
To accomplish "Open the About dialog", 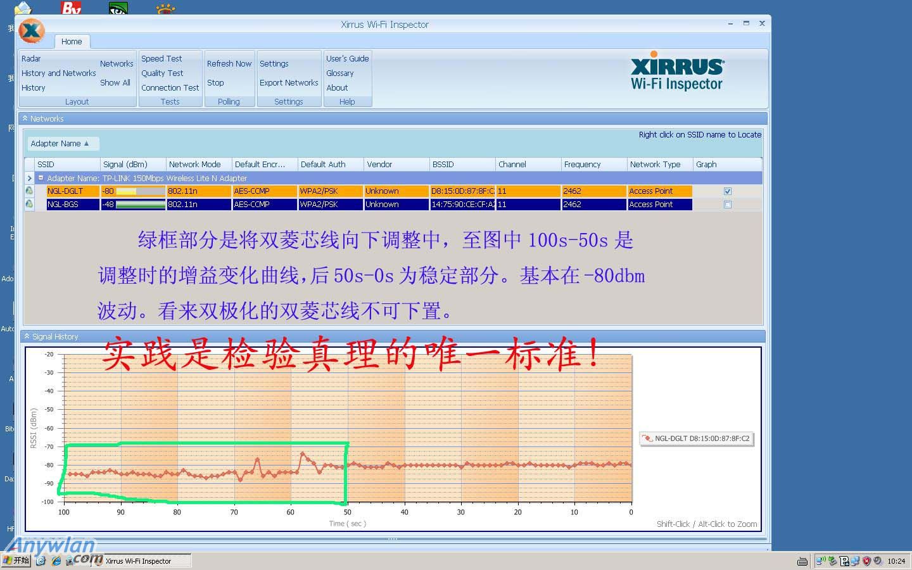I will [x=337, y=87].
